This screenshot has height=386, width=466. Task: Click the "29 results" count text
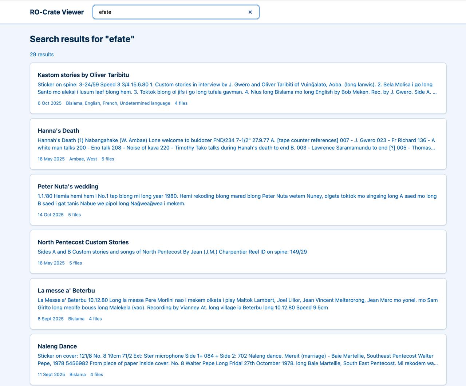(x=42, y=54)
